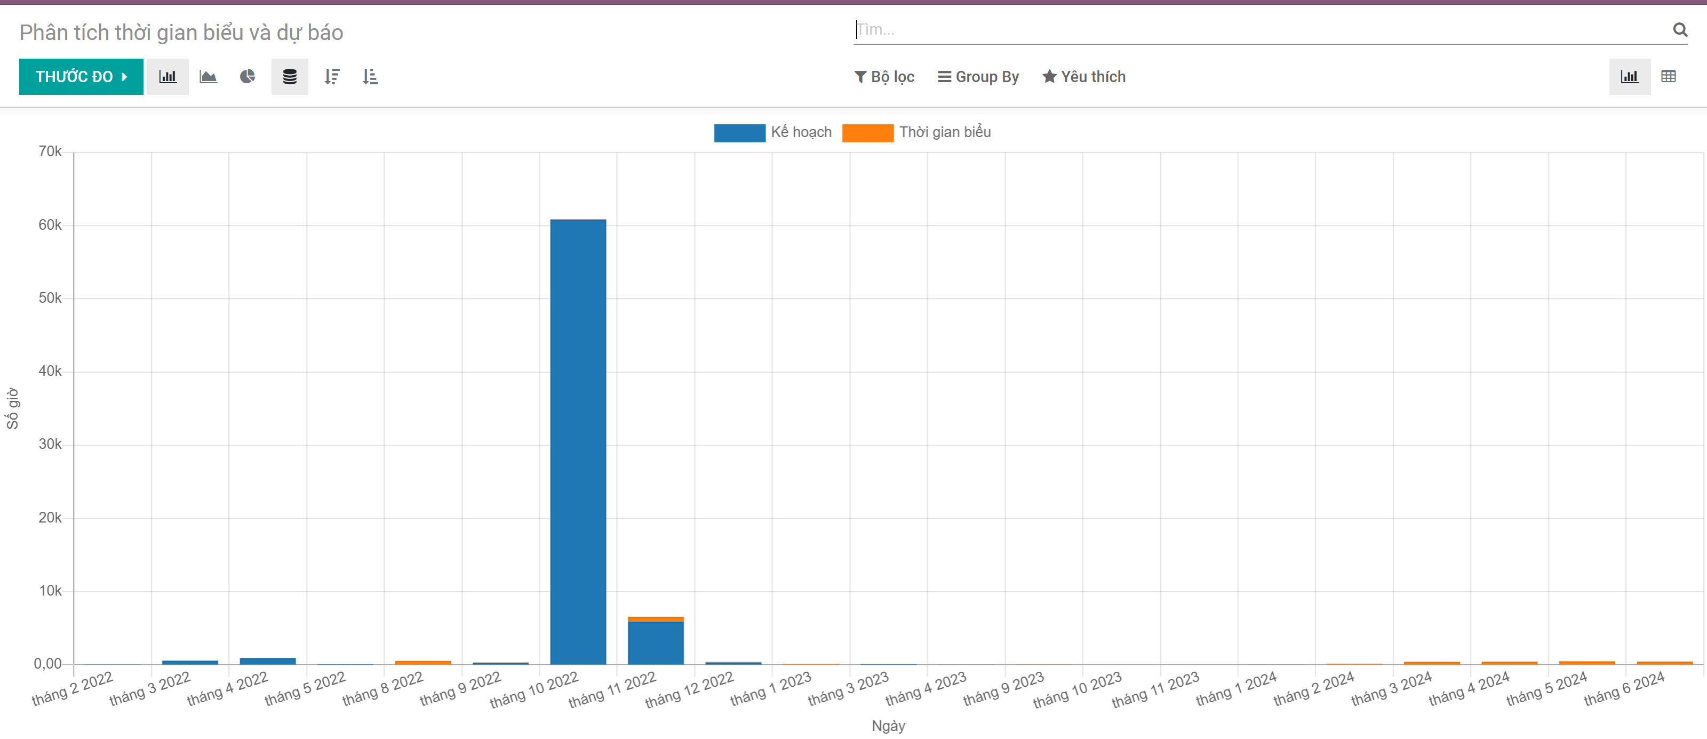The height and width of the screenshot is (739, 1707).
Task: Click the tall tháng 10 2022 bar
Action: [578, 441]
